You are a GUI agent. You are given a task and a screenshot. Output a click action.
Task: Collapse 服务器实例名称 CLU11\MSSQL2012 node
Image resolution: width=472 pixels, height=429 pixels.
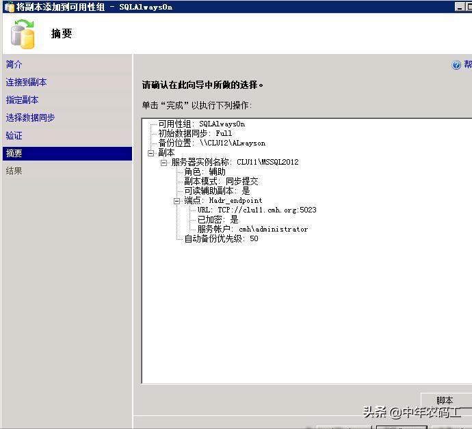pyautogui.click(x=164, y=163)
